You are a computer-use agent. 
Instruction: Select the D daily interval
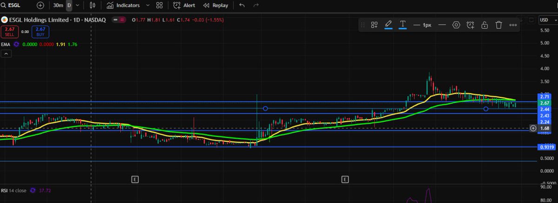coord(69,6)
